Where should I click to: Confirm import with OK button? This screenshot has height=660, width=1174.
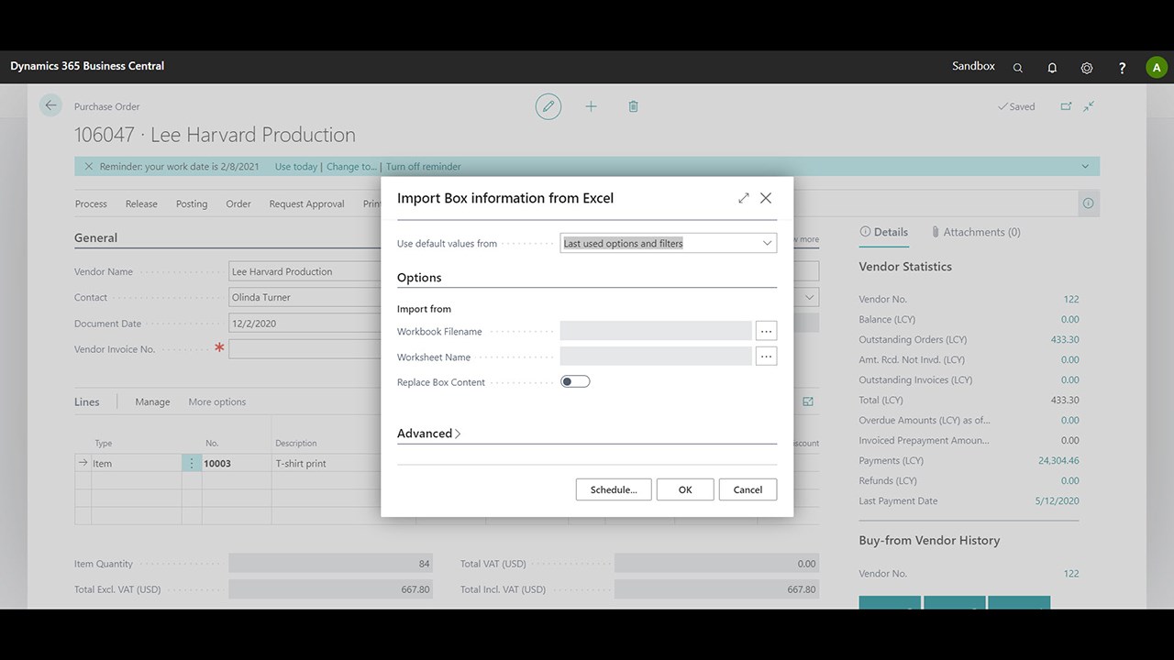tap(685, 489)
